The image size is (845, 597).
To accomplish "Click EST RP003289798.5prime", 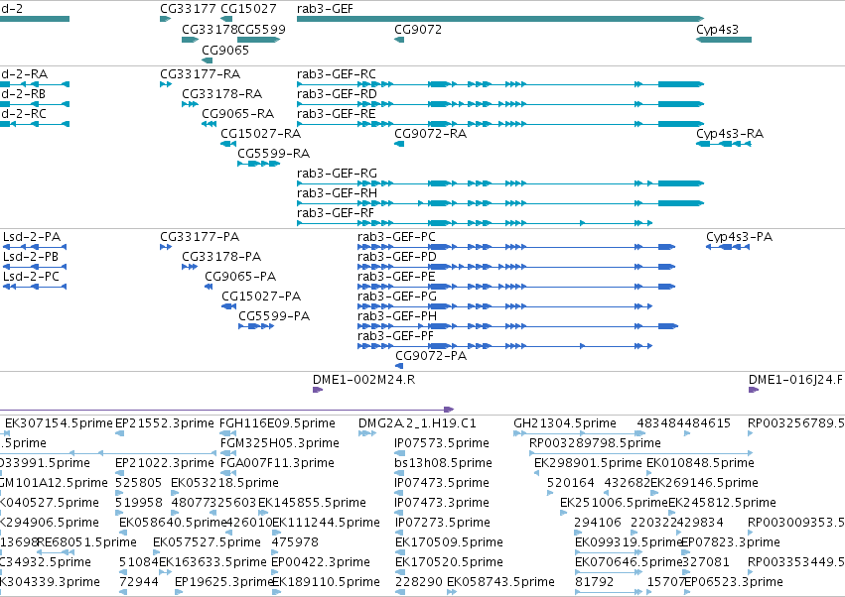I will [x=595, y=443].
